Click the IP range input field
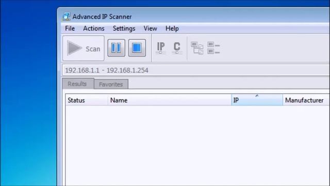 [x=196, y=70]
